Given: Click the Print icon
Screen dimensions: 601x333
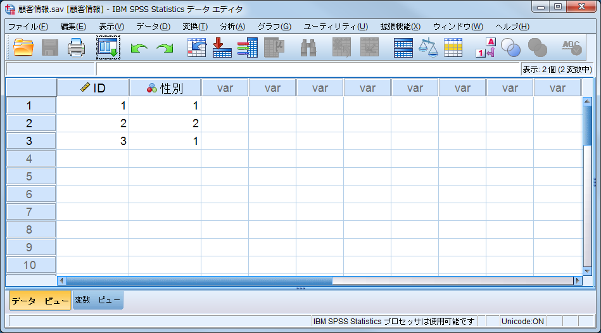Looking at the screenshot, I should [x=76, y=48].
